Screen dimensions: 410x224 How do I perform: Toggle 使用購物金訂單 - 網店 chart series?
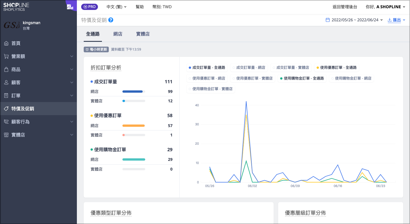pyautogui.click(x=351, y=78)
